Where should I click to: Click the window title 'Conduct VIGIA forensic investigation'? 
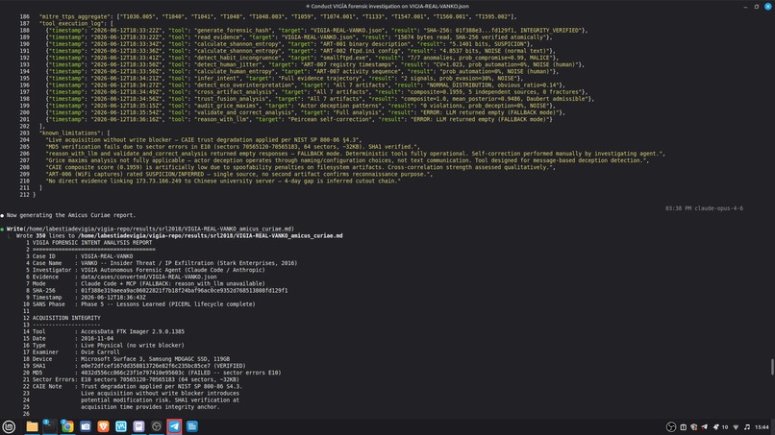(387, 7)
